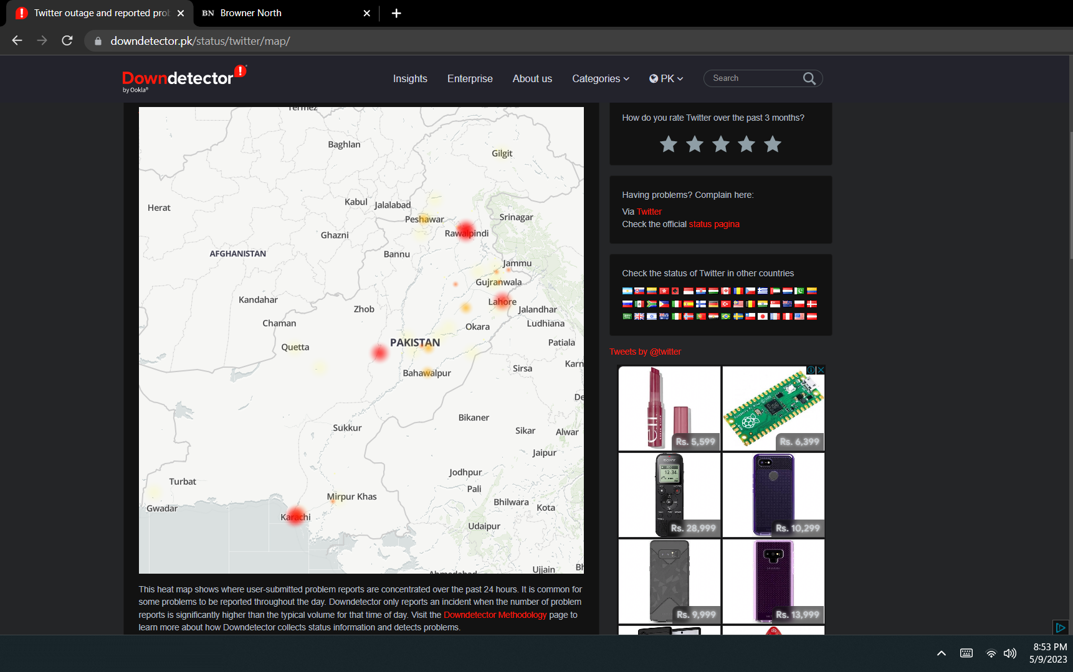1073x672 pixels.
Task: Open a new browser tab
Action: (x=396, y=13)
